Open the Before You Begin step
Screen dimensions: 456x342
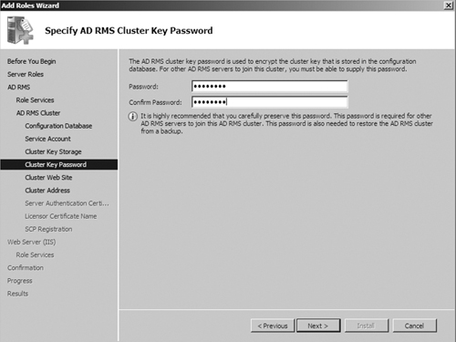tap(32, 61)
